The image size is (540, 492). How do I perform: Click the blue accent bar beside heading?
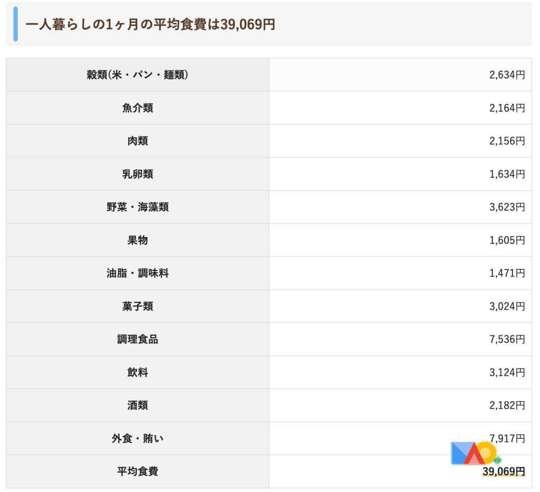pos(15,24)
